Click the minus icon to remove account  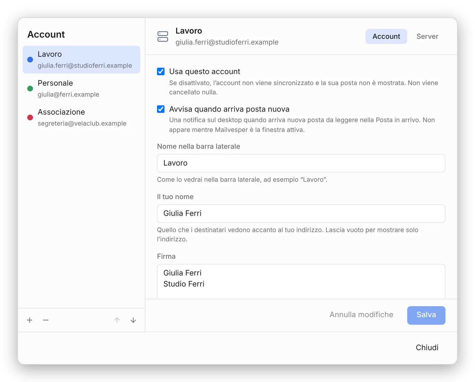[46, 320]
